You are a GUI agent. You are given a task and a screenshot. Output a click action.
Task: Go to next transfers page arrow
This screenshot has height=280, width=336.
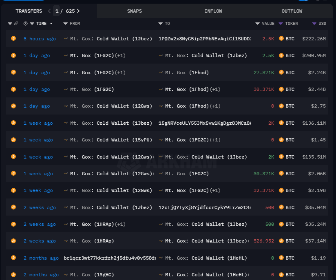78,11
